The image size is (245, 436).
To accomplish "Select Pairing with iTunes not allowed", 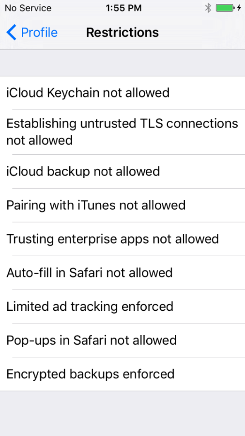I will 122,205.
